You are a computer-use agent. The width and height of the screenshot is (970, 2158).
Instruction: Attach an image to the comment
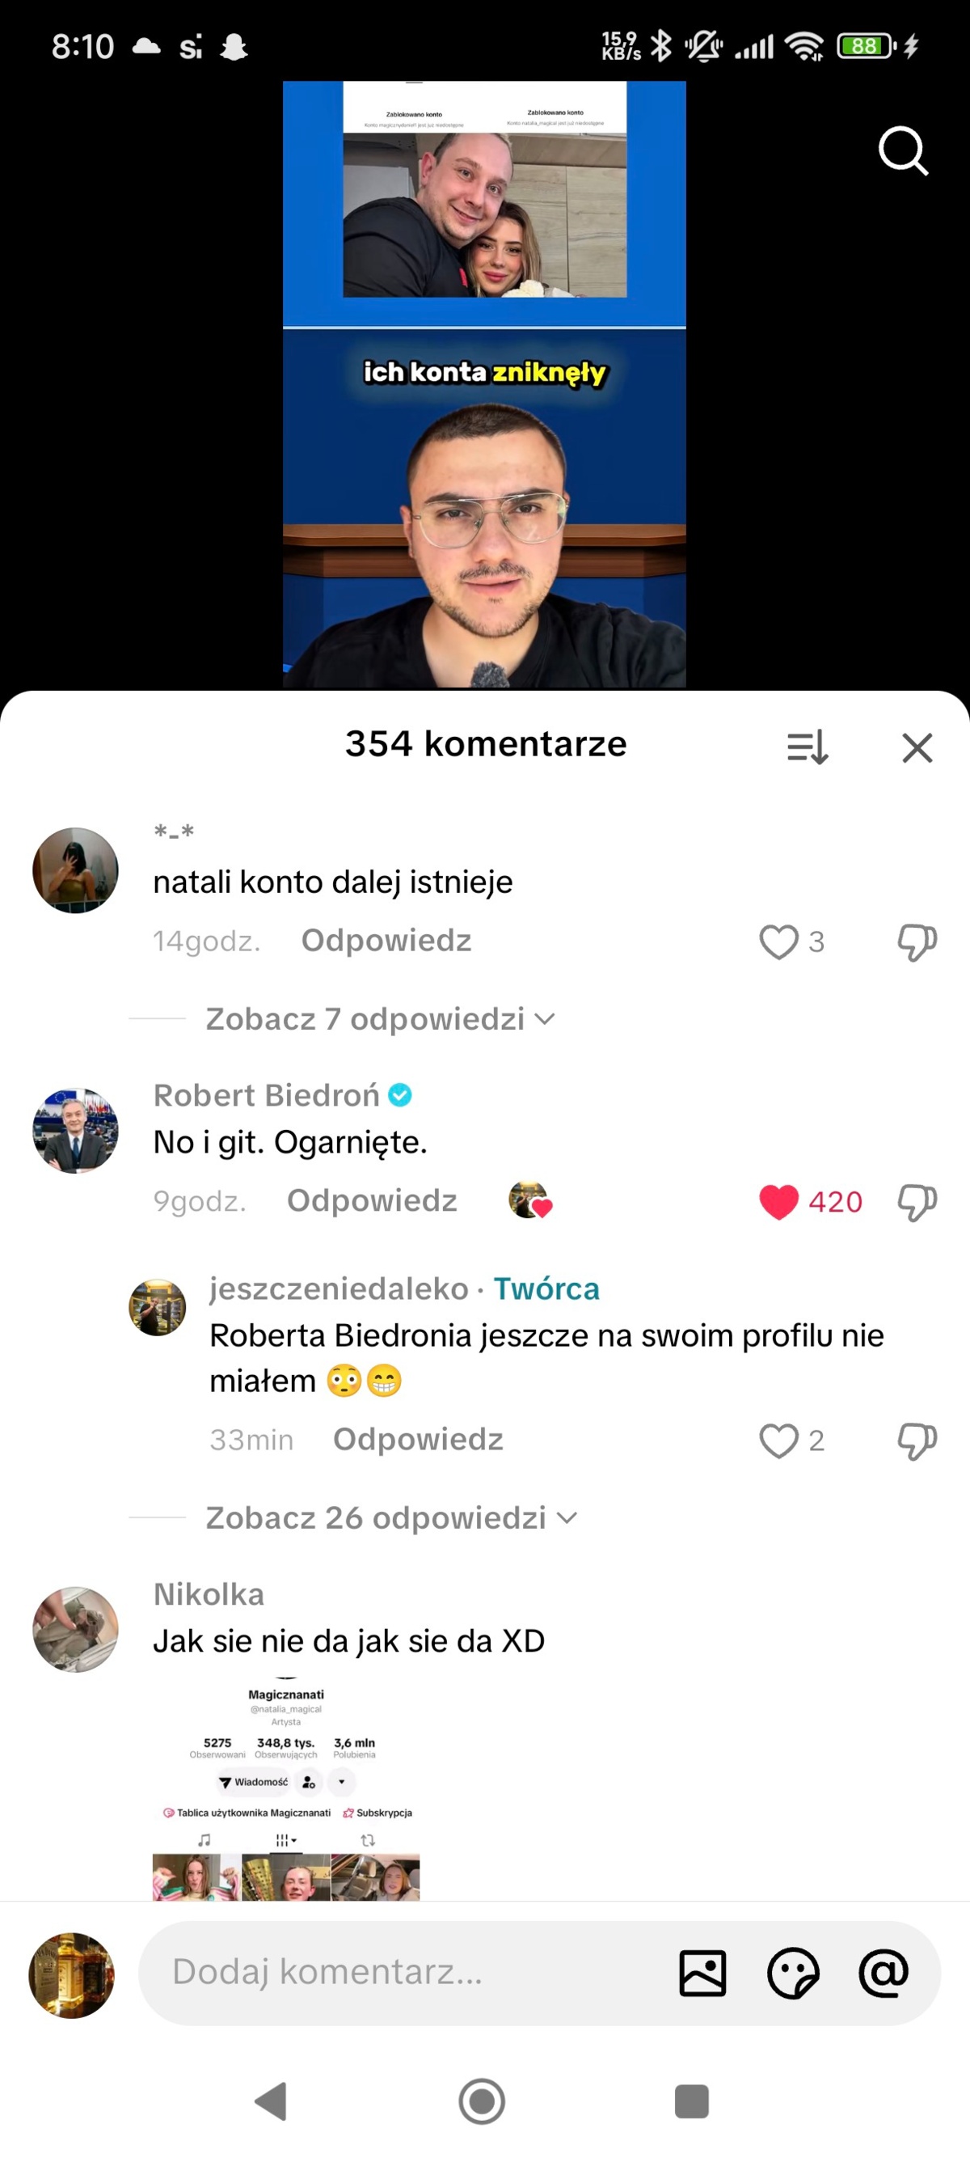702,1973
